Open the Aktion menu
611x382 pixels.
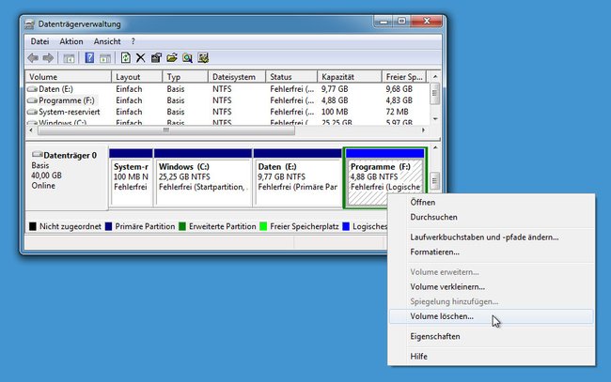(x=71, y=41)
